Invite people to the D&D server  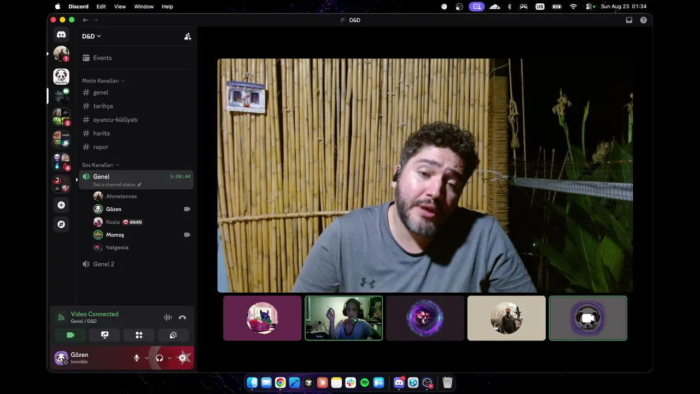click(x=188, y=37)
